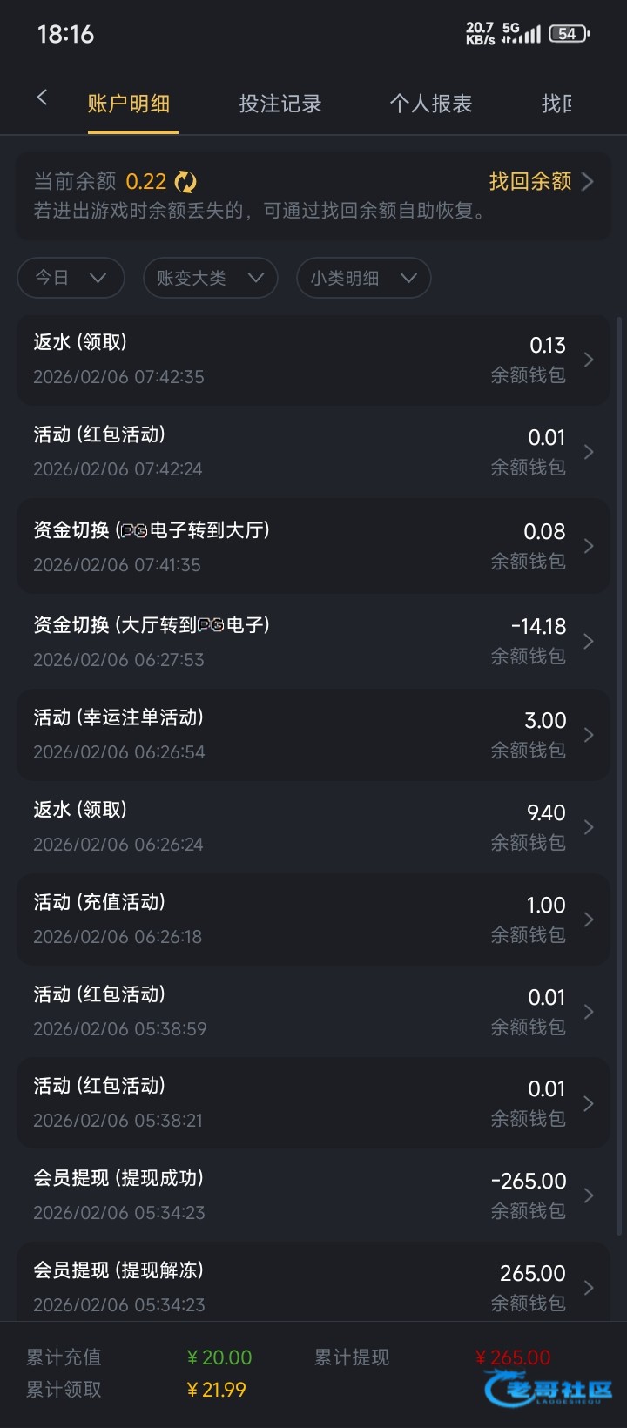
Task: Tap the back arrow icon
Action: tap(42, 98)
